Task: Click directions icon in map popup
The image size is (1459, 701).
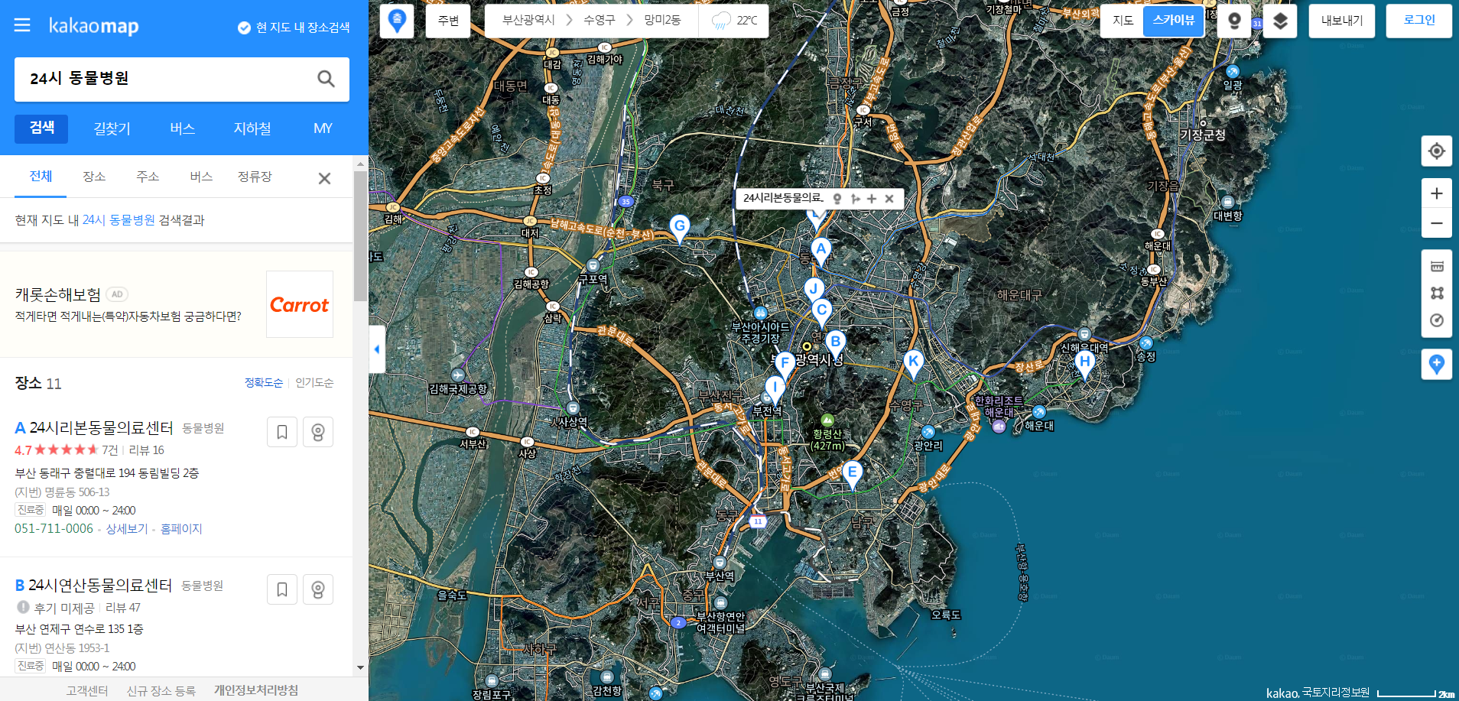Action: (x=855, y=199)
